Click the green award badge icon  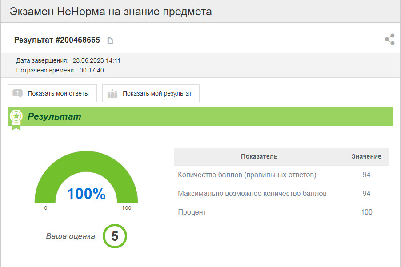tap(16, 117)
